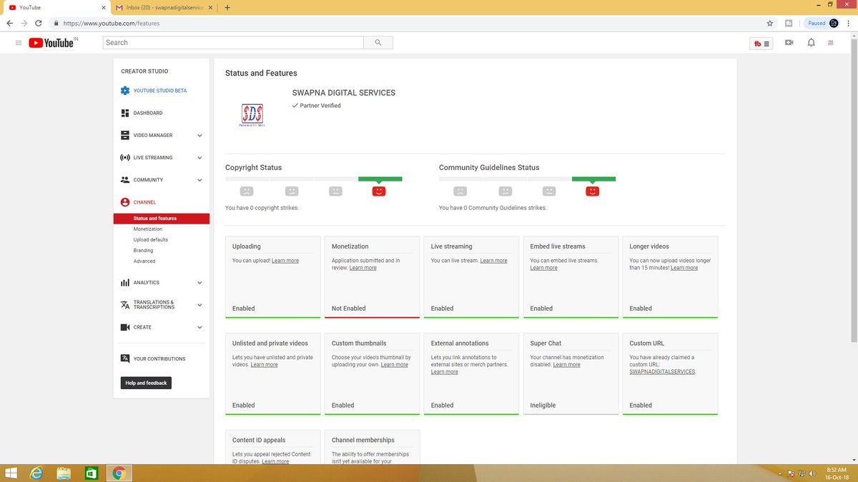Click Learn more in External annotations card

click(x=445, y=372)
